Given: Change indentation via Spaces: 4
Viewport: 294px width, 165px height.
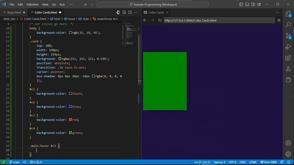Looking at the screenshot, I should pos(220,162).
